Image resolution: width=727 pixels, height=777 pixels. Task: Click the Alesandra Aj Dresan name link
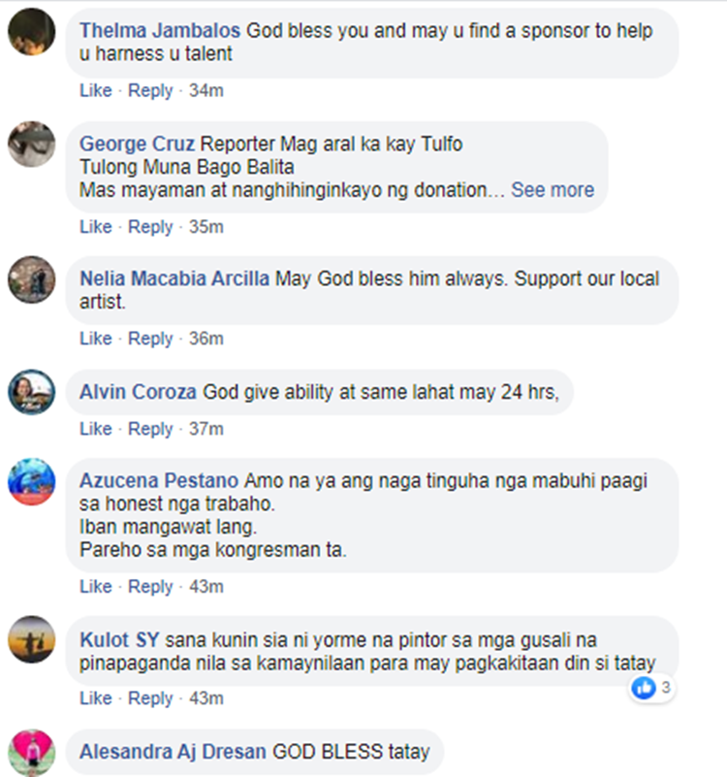[173, 752]
